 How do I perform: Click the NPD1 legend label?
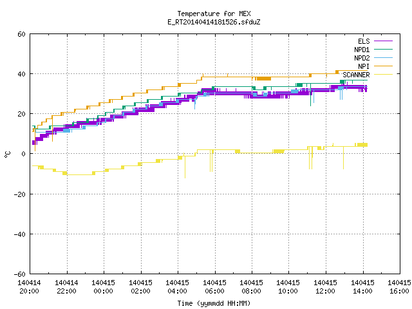[x=362, y=50]
